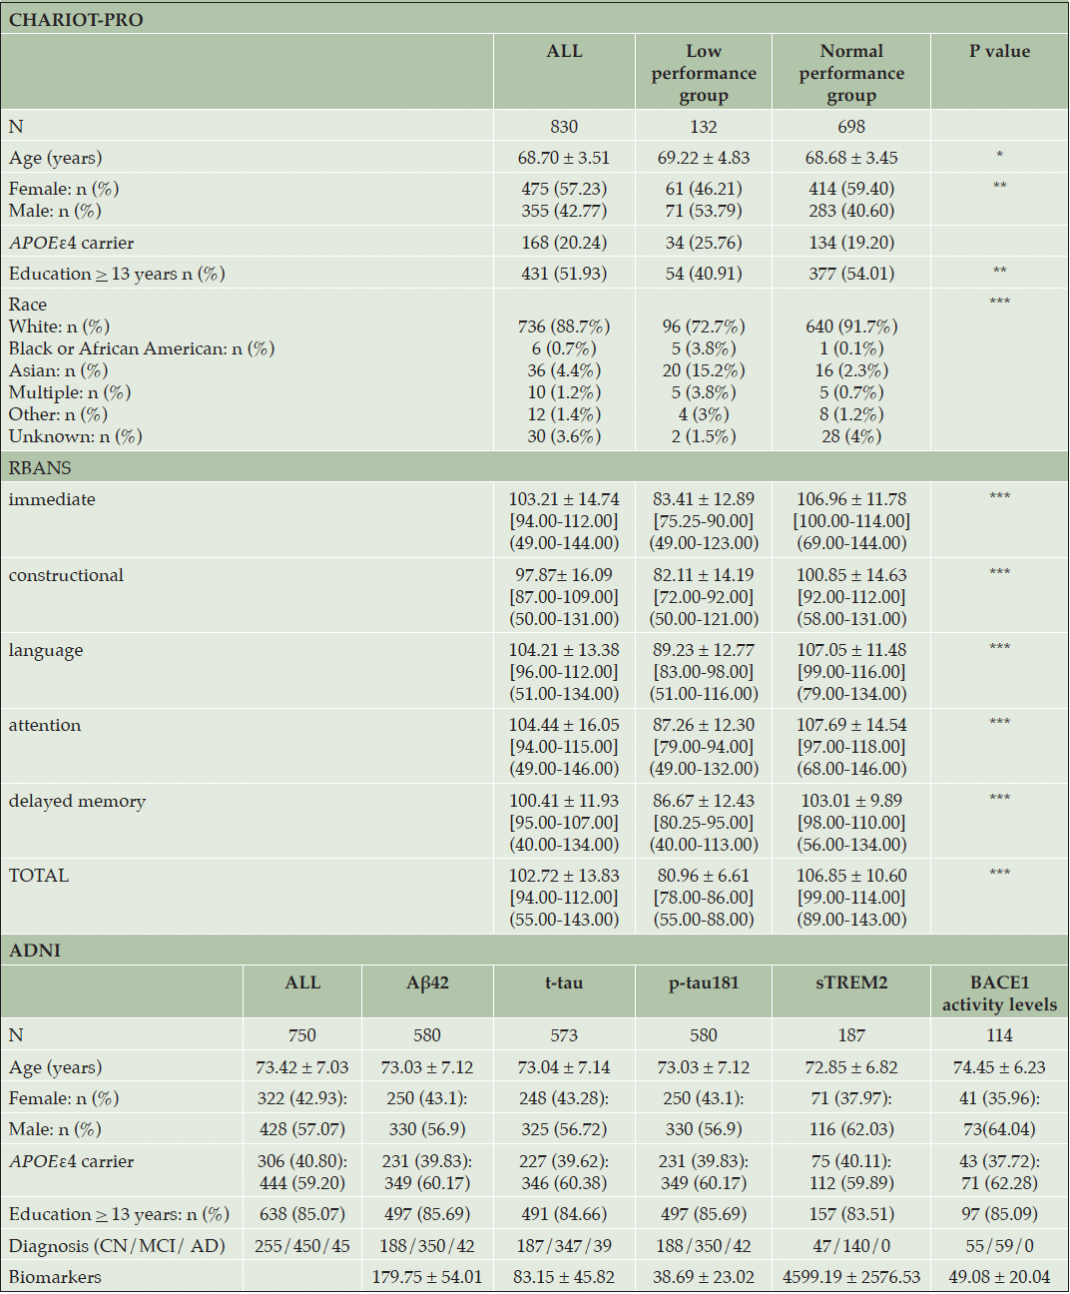Click the constructional row label

coord(67,575)
